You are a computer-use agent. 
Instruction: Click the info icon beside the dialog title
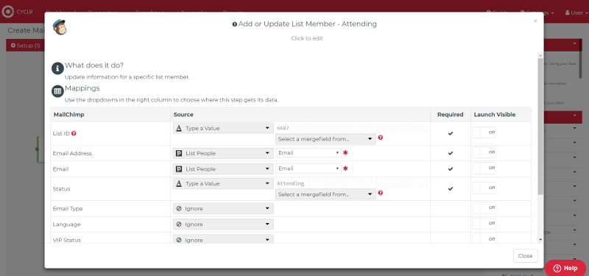click(x=235, y=24)
